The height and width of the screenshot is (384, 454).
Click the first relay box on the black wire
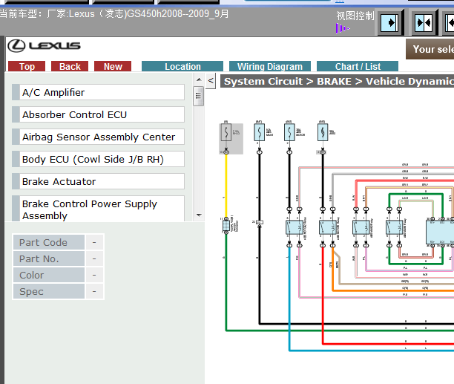(295, 227)
